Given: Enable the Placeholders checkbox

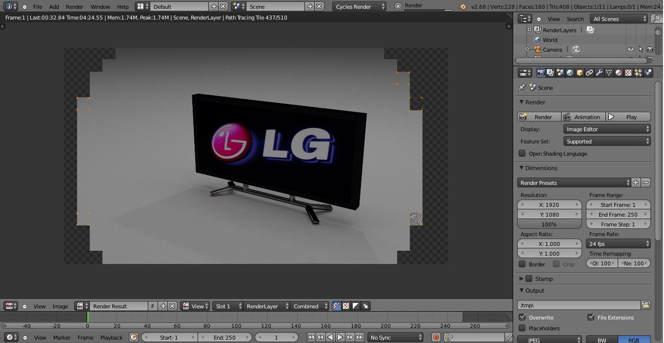Looking at the screenshot, I should pyautogui.click(x=522, y=328).
